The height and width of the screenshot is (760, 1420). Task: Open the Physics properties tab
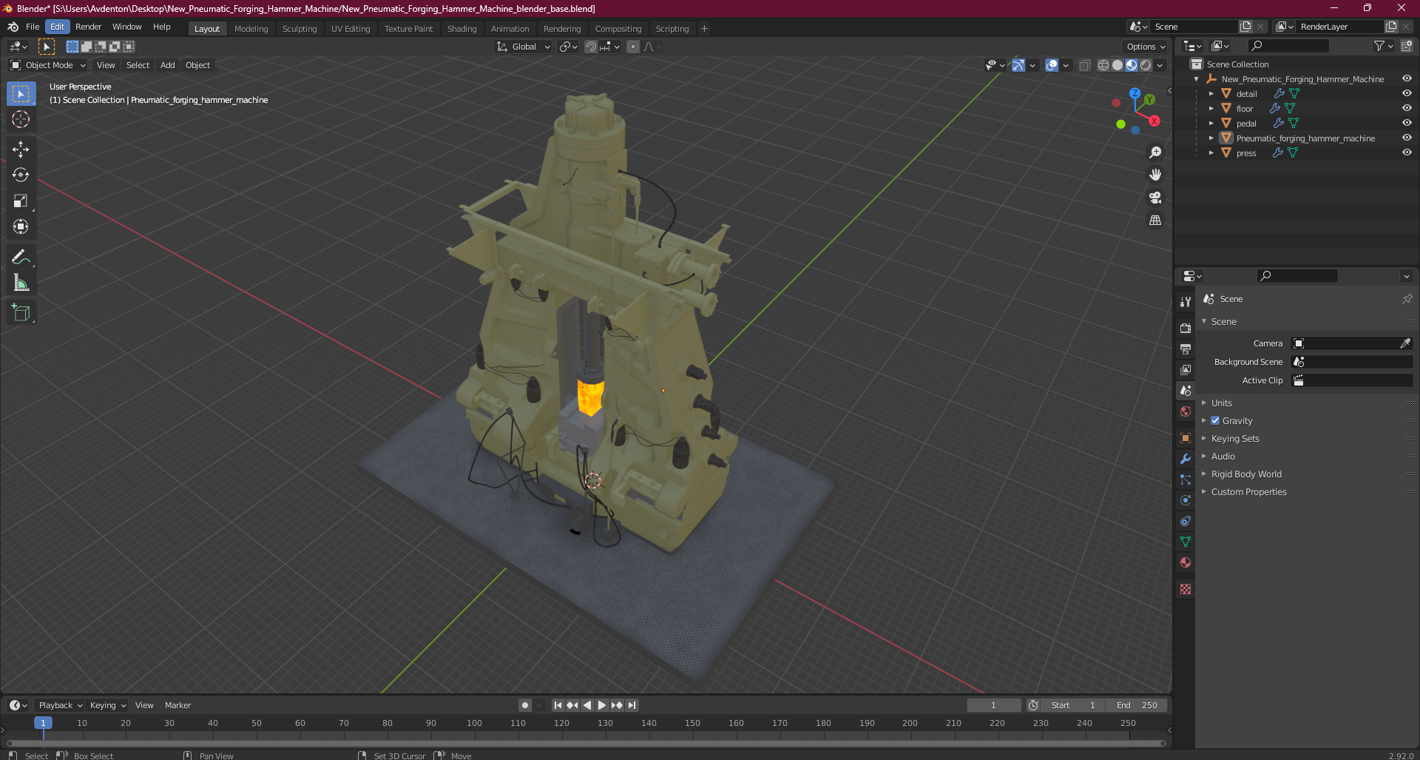tap(1186, 500)
